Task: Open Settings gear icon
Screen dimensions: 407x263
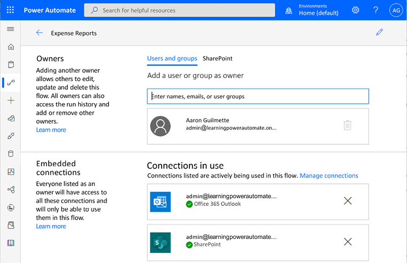Action: [x=355, y=10]
